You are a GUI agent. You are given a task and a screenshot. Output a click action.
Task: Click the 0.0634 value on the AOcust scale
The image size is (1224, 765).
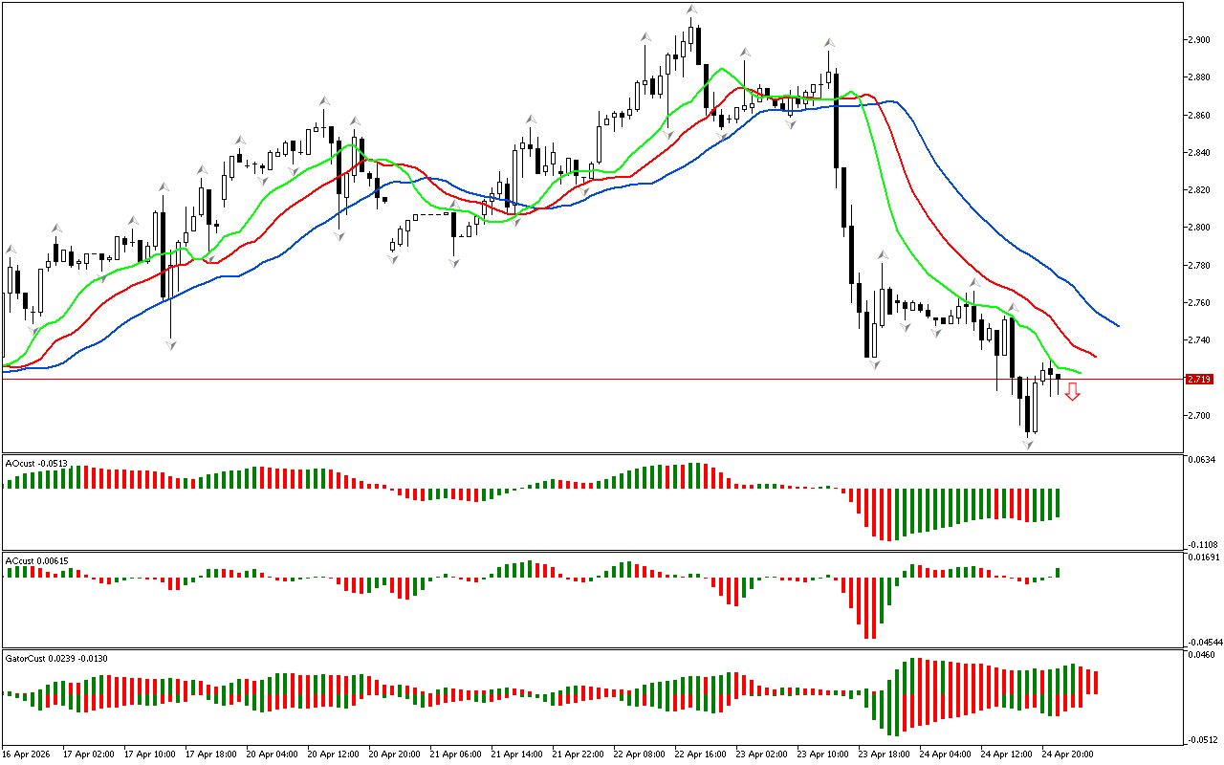(1202, 460)
